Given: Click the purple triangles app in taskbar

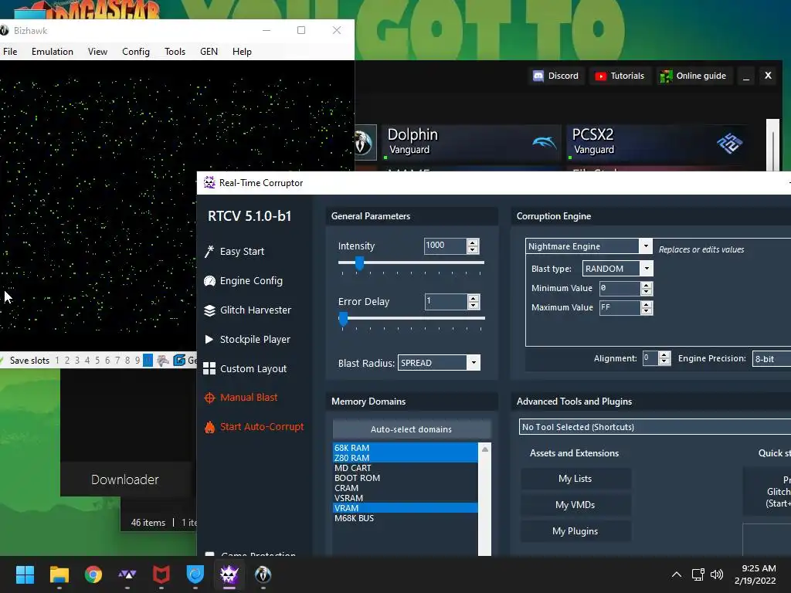Looking at the screenshot, I should pyautogui.click(x=127, y=574).
